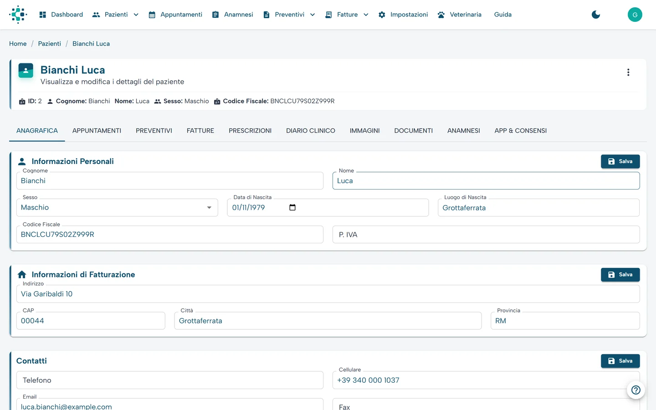Click the Veterinaria paw icon
Screen dimensions: 656x410
[x=441, y=15]
